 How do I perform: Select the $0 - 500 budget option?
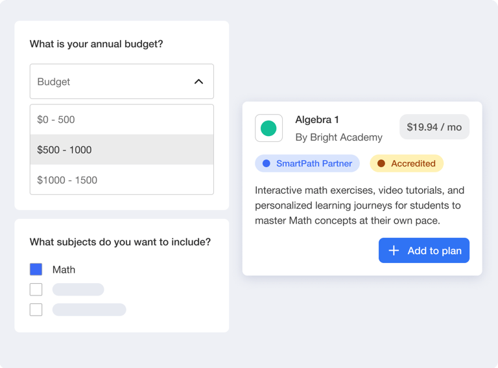tap(122, 120)
